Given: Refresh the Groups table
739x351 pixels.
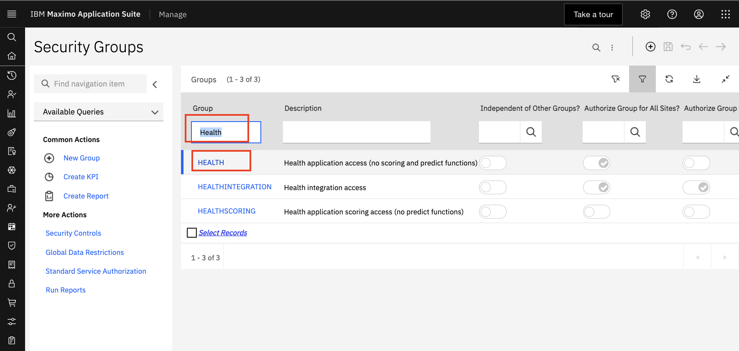Looking at the screenshot, I should 669,79.
